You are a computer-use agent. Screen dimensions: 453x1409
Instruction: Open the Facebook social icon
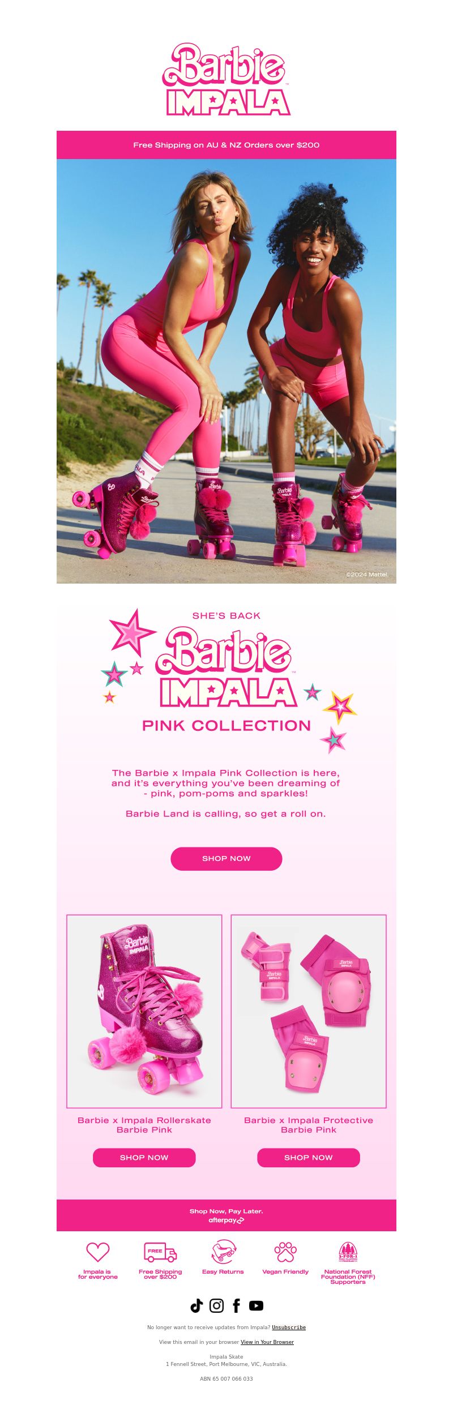point(236,1305)
